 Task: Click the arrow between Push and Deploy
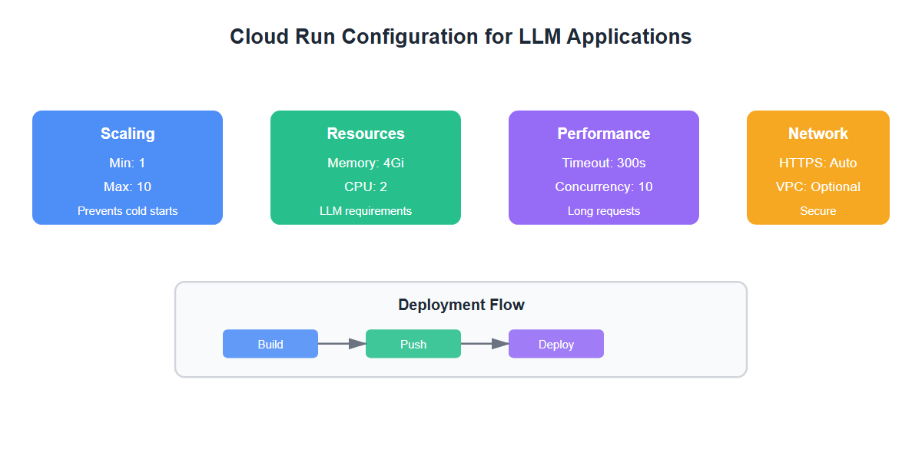pos(484,344)
